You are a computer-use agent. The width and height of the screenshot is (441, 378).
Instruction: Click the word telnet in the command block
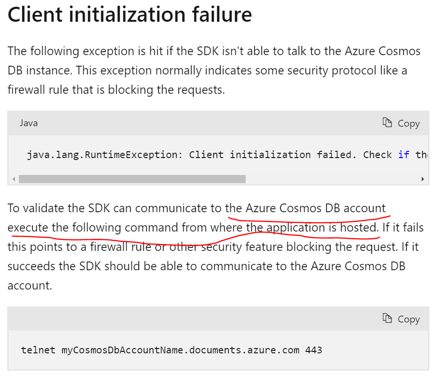point(38,349)
